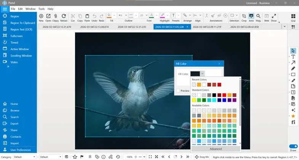Open the zoom 100% dropdown arrow
This screenshot has height=160, width=299.
tap(144, 157)
